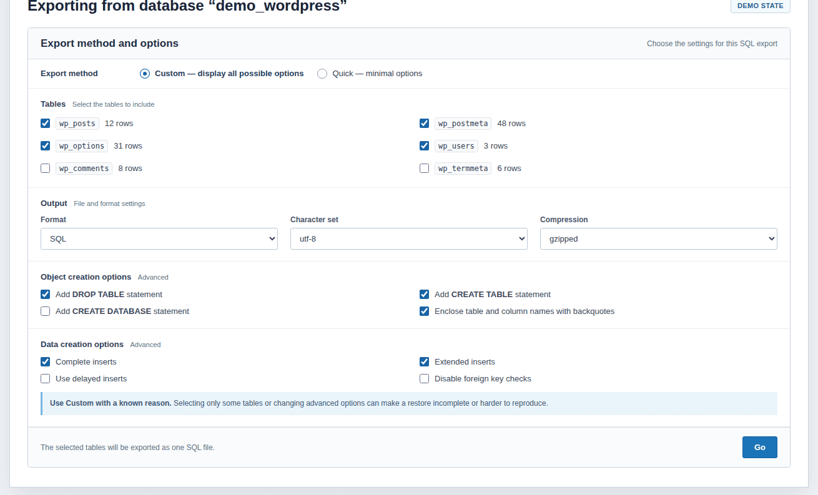Enable Use delayed inserts
Screen dimensions: 818x495
coord(46,379)
